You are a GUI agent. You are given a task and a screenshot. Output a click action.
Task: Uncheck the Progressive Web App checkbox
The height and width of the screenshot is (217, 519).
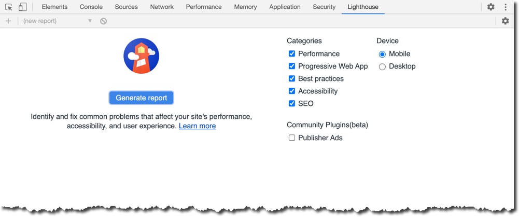[x=291, y=66]
